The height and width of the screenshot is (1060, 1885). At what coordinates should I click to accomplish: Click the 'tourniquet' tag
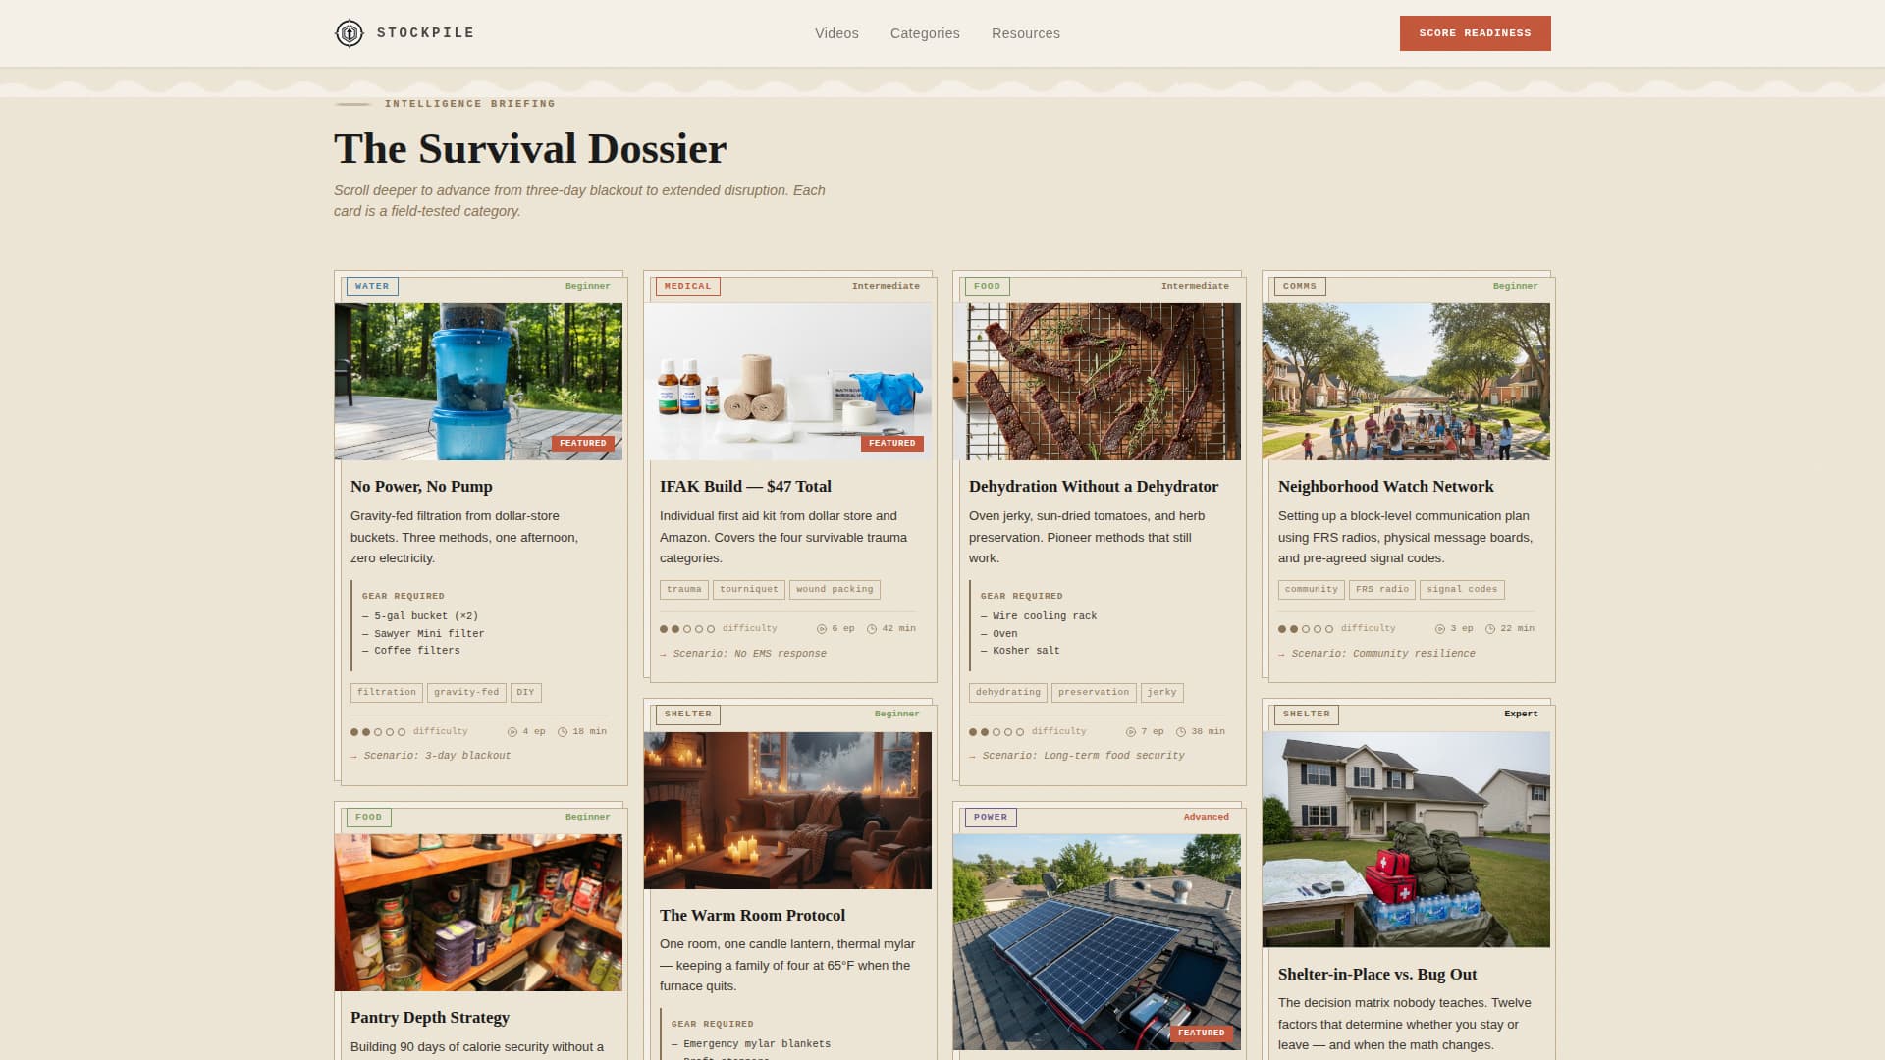click(749, 590)
